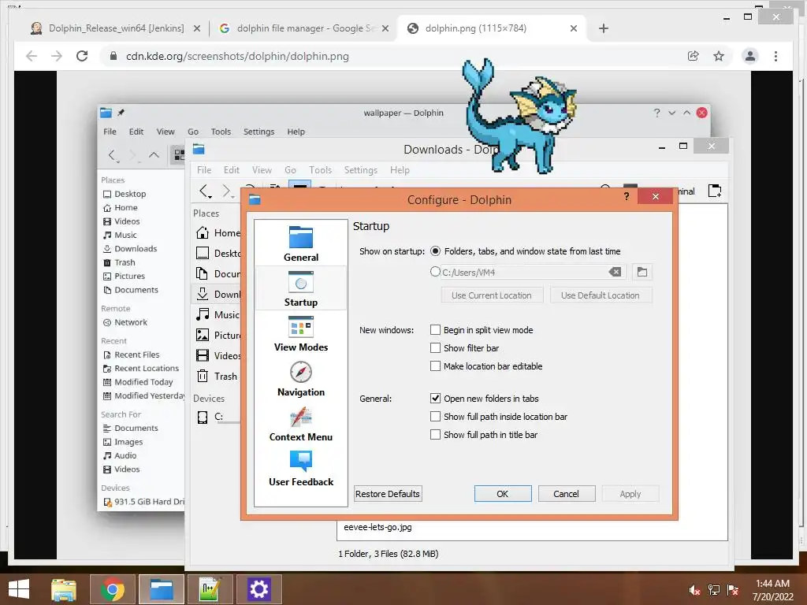Open the User Feedback settings page
The height and width of the screenshot is (605, 807).
[x=300, y=468]
